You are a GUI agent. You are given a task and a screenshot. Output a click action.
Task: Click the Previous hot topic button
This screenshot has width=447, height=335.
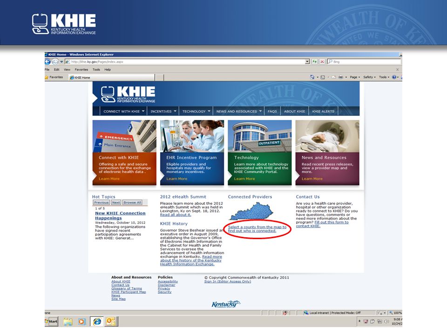click(102, 202)
